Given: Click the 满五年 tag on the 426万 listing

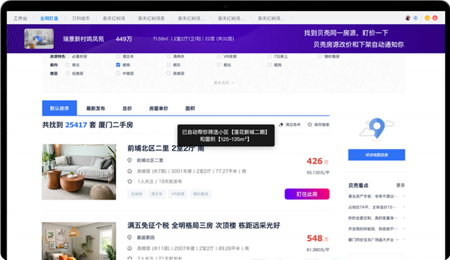Looking at the screenshot, I should pos(157,194).
